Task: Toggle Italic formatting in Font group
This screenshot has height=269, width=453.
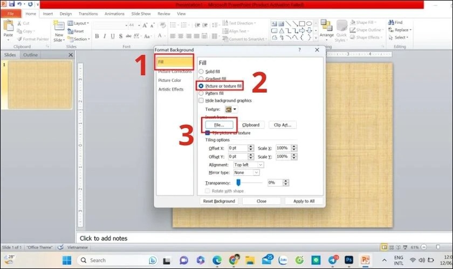Action: [105, 36]
